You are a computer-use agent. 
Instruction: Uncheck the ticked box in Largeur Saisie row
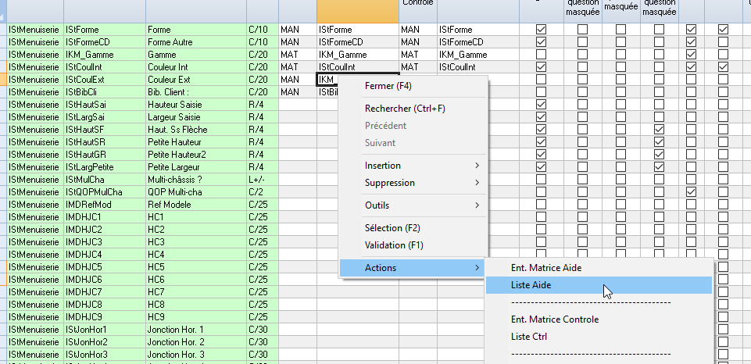(x=541, y=117)
